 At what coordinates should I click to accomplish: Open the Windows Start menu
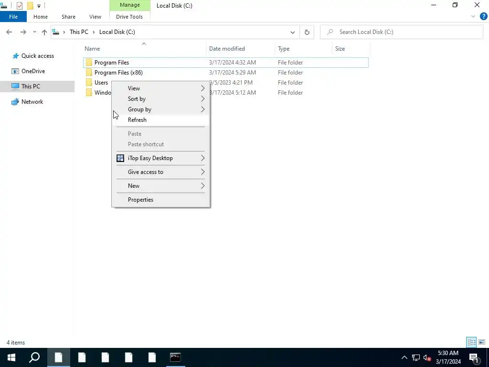11,357
